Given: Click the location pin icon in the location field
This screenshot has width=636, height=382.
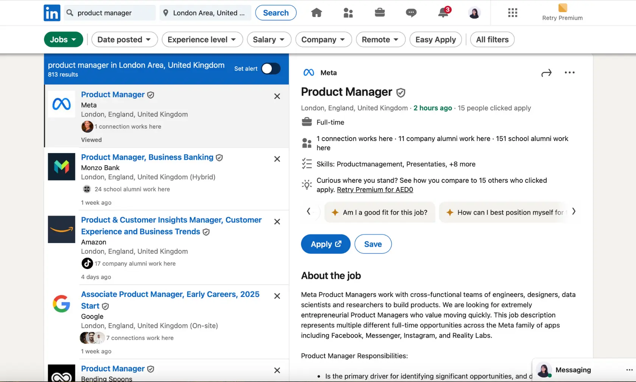Looking at the screenshot, I should tap(165, 13).
